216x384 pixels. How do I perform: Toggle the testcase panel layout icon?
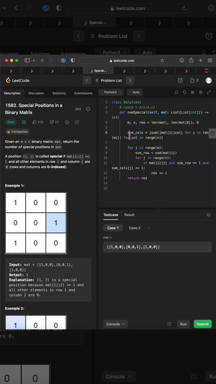pos(209,215)
